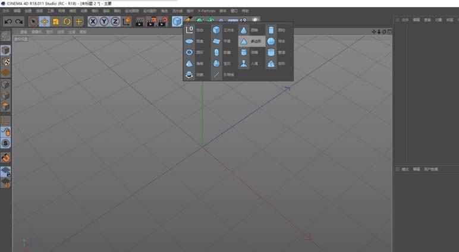Screen dimensions: 459x252
Task: Enable the magnet Snap icon in the sidebar
Action: 6,158
